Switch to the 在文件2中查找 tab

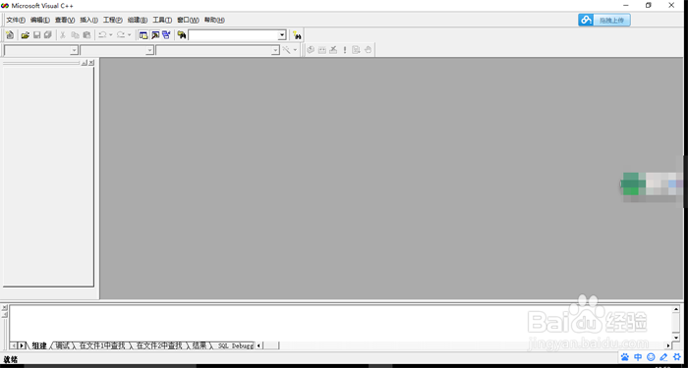(x=159, y=345)
